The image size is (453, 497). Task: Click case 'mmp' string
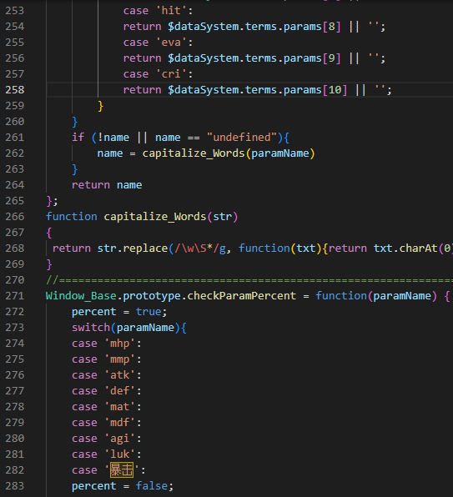point(119,359)
